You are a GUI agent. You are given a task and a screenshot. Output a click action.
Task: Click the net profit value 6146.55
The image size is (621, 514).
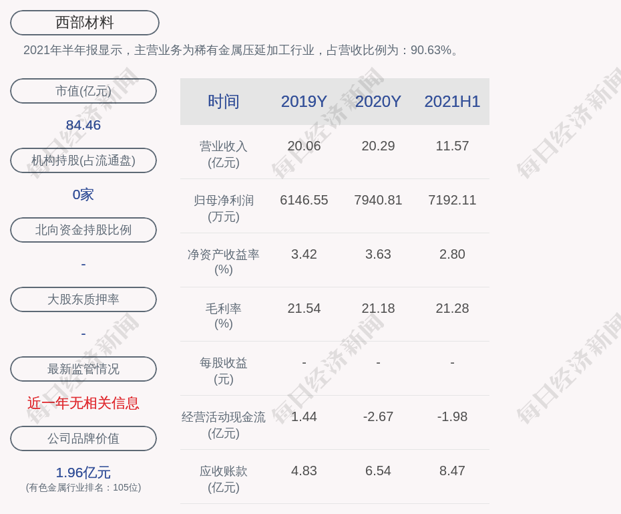[304, 200]
